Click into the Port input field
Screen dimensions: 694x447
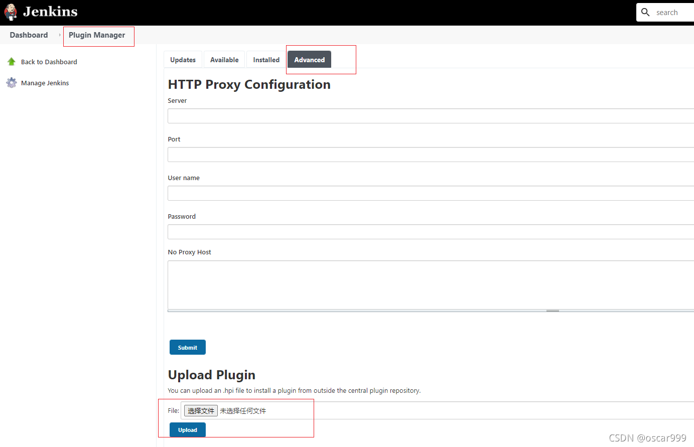431,155
